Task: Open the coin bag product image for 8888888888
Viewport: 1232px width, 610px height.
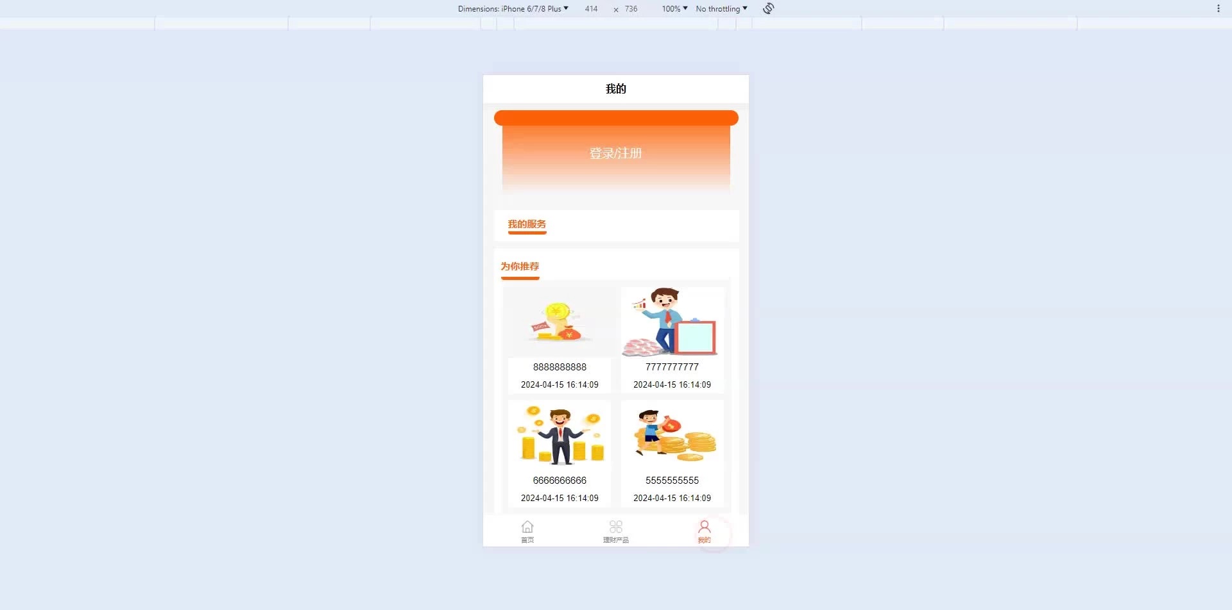Action: point(560,322)
